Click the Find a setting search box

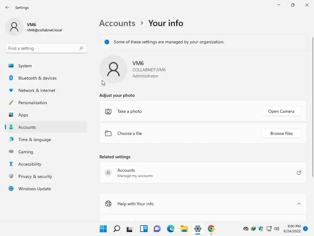point(46,48)
